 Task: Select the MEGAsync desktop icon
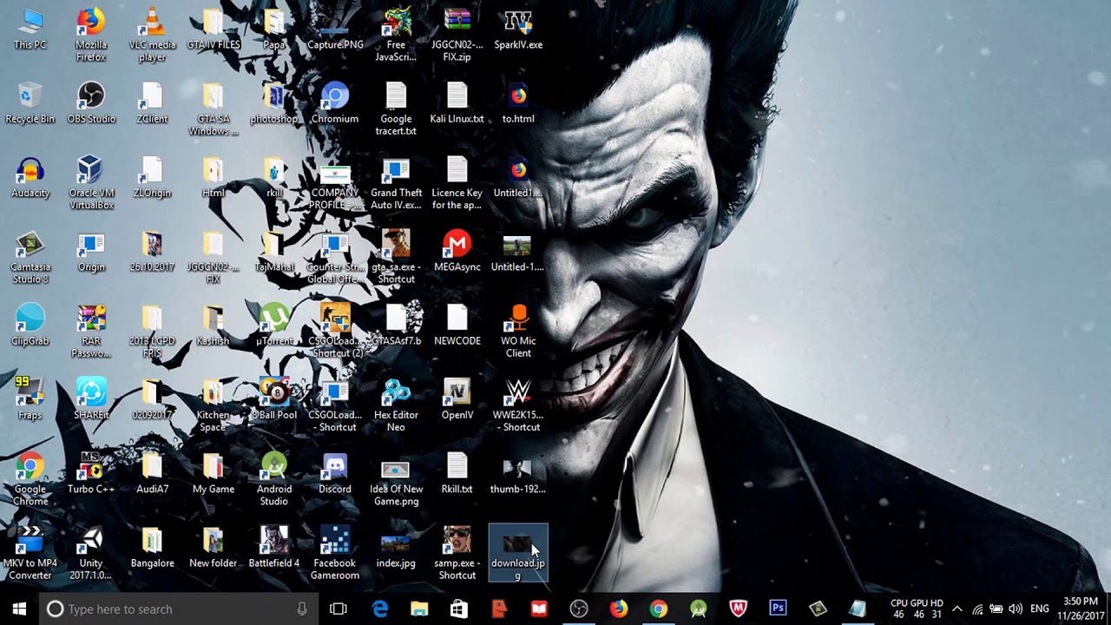457,252
